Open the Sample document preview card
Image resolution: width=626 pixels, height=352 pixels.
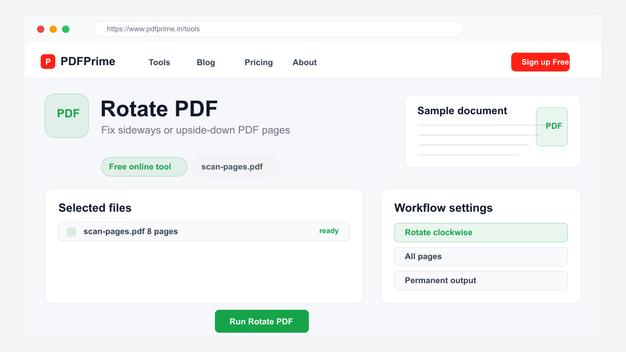coord(493,131)
